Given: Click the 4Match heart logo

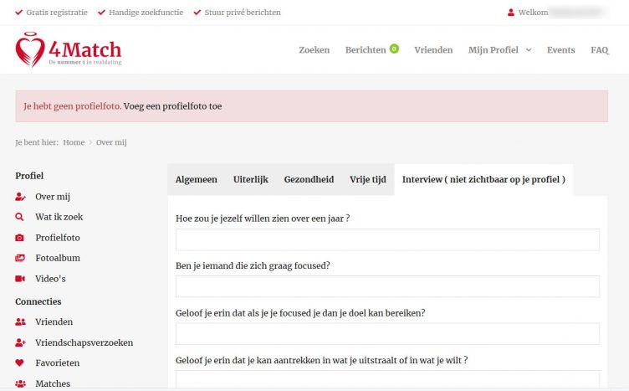Looking at the screenshot, I should point(30,51).
